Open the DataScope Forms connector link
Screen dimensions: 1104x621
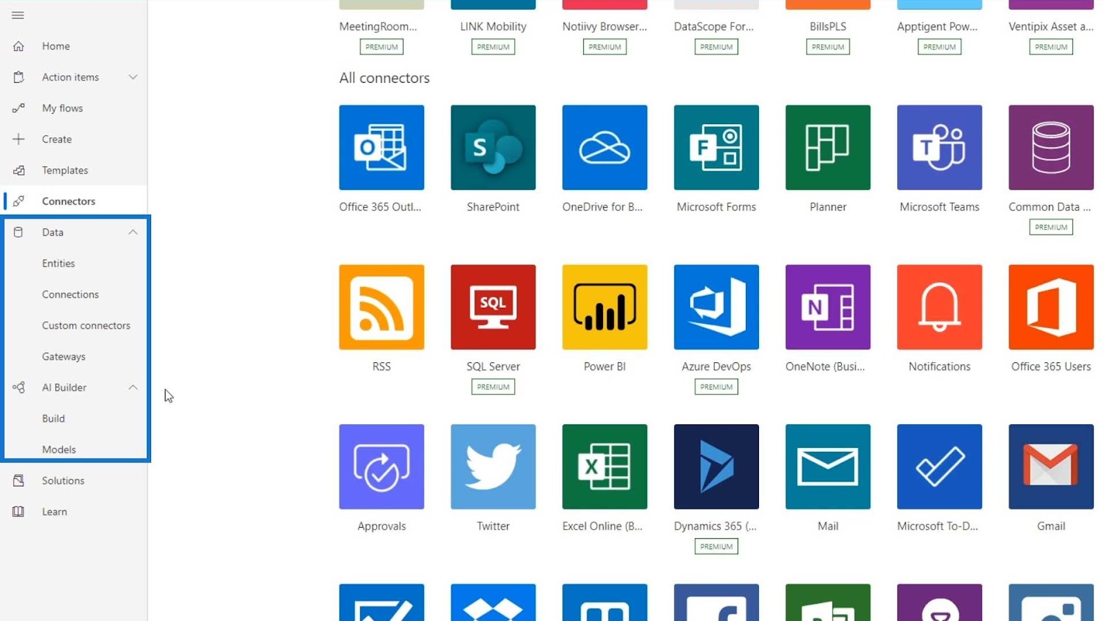pyautogui.click(x=713, y=26)
